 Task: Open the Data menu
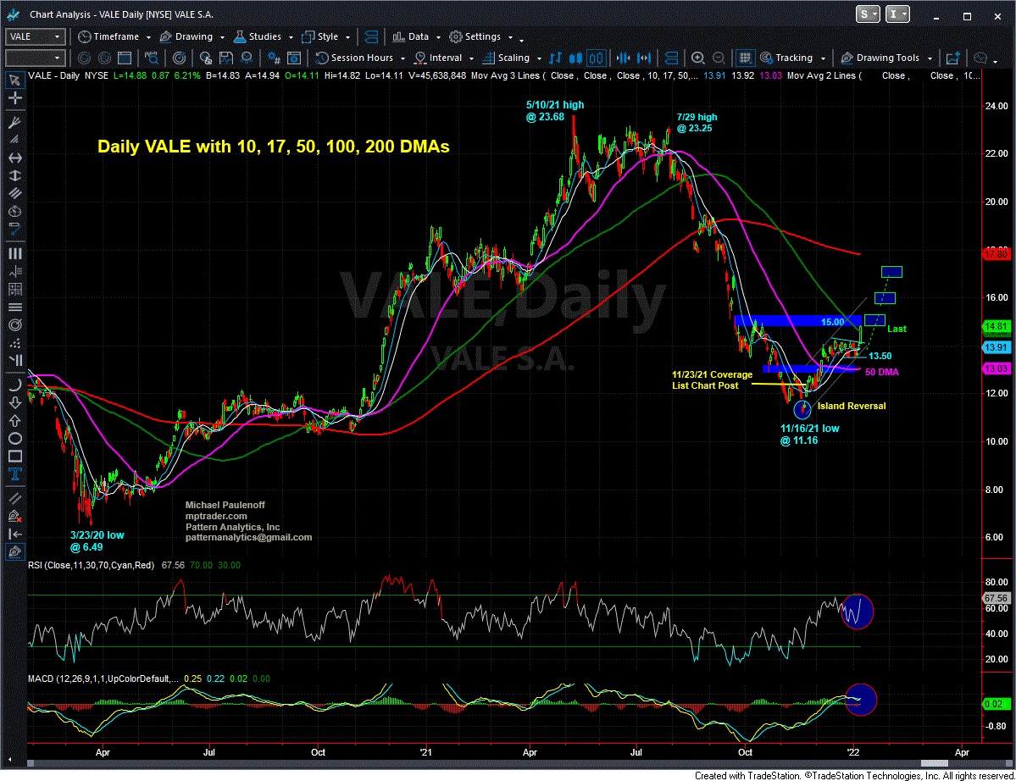[417, 37]
